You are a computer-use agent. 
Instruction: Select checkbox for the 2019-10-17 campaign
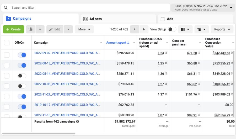(x=7, y=107)
